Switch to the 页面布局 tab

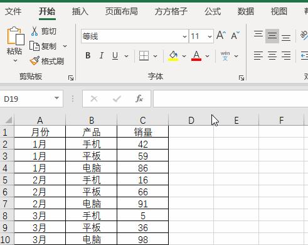(122, 11)
